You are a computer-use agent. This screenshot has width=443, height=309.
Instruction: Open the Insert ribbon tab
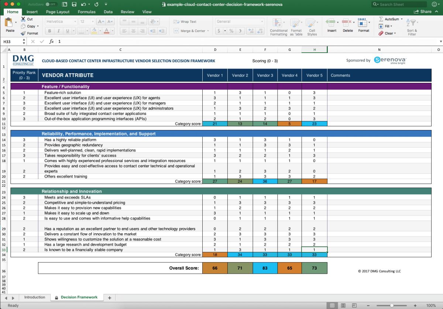click(32, 12)
